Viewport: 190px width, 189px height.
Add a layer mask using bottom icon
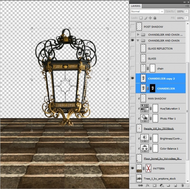pyautogui.click(x=155, y=186)
